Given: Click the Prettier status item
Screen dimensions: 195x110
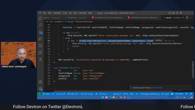Looking at the screenshot, I should pyautogui.click(x=179, y=94).
